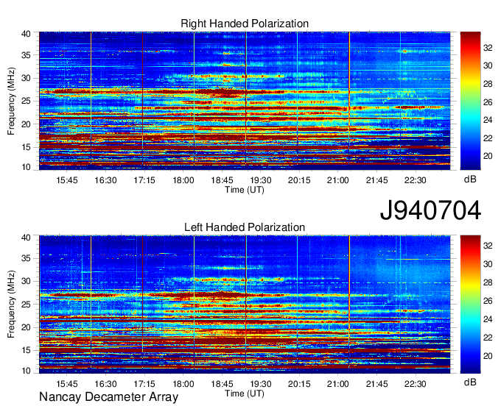Click 16:30 time tick of Left Handed plot
The height and width of the screenshot is (406, 501).
pos(106,384)
